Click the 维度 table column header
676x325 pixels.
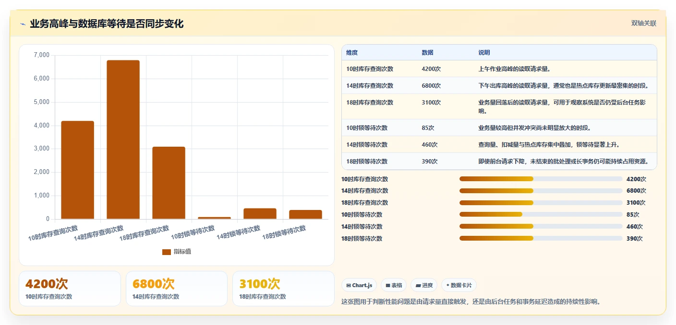[x=352, y=53]
